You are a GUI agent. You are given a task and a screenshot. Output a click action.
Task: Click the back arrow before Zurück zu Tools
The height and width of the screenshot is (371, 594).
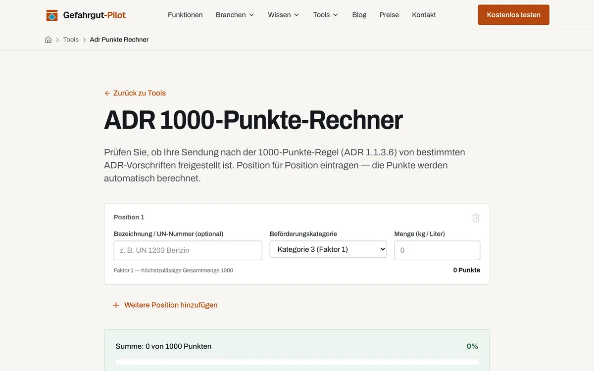[107, 93]
